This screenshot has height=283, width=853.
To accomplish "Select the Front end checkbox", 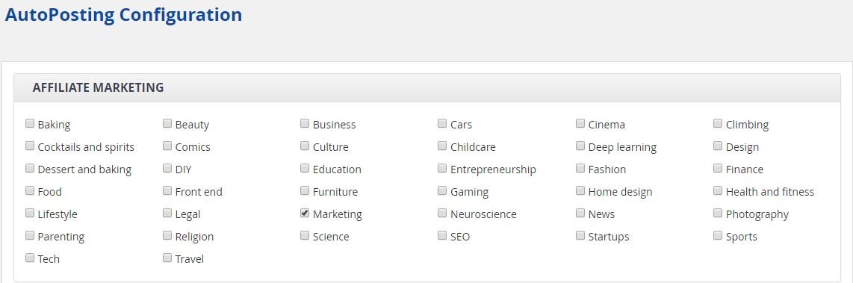I will point(167,191).
